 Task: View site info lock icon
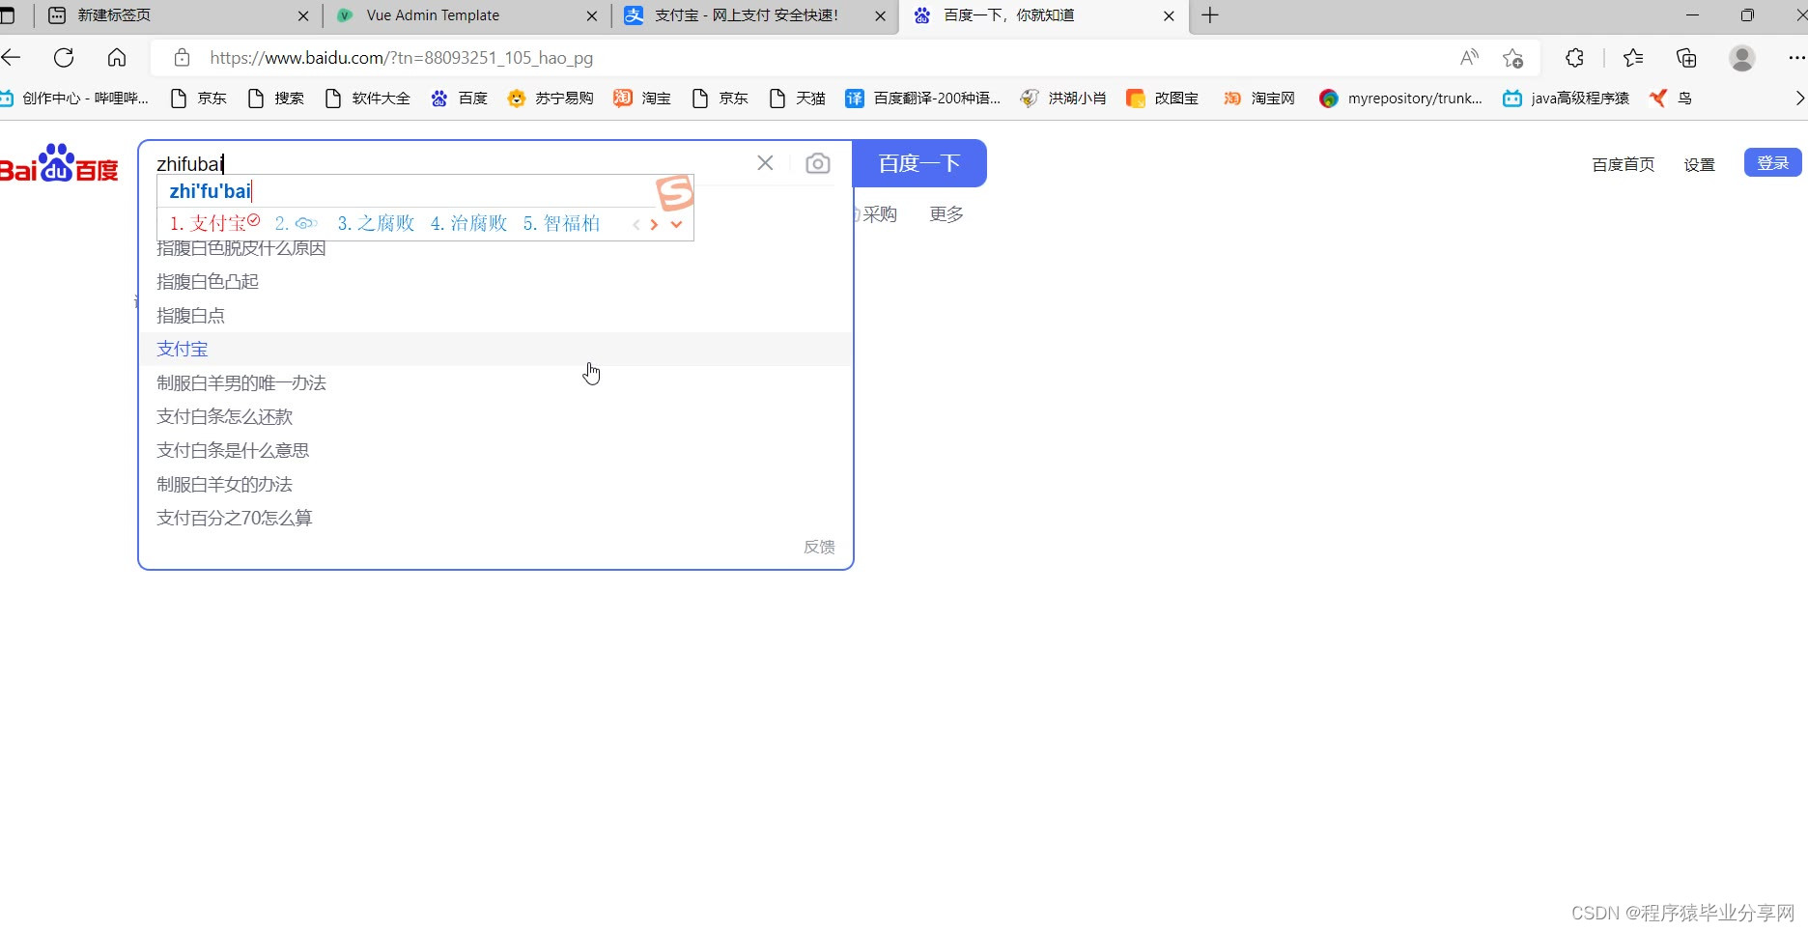(x=182, y=58)
